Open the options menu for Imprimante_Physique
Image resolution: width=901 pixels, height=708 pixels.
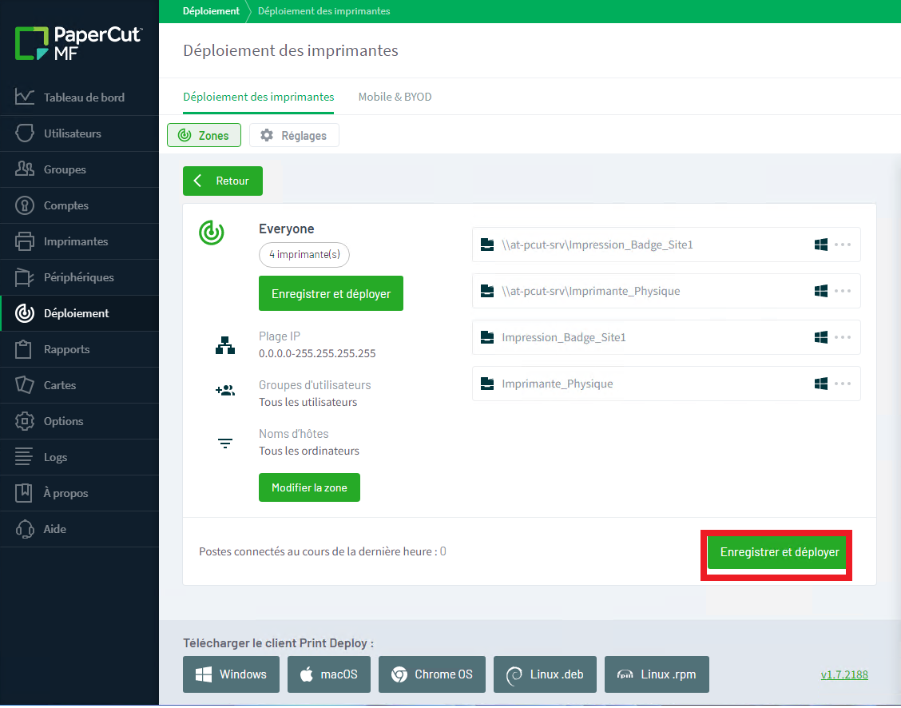843,384
